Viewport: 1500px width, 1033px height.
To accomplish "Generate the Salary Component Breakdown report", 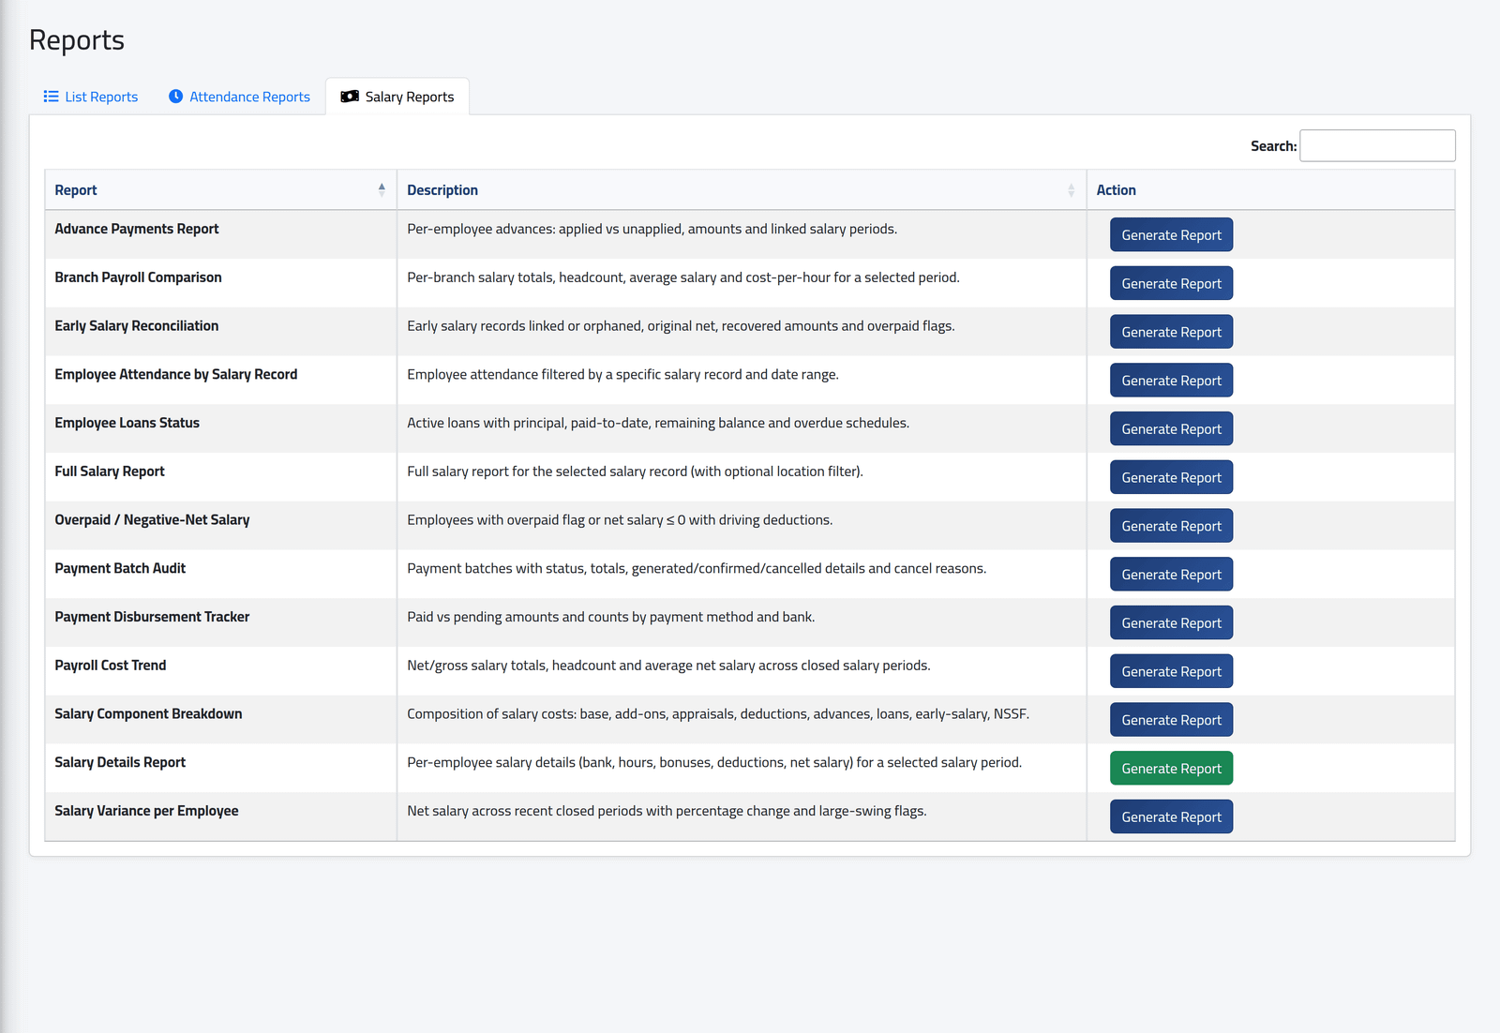I will pos(1171,720).
